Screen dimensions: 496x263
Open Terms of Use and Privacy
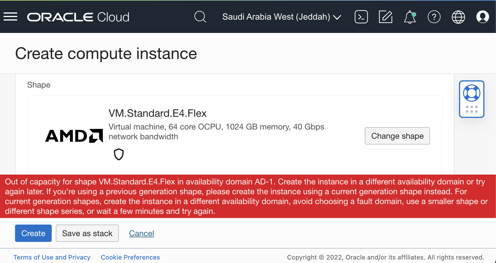point(52,257)
